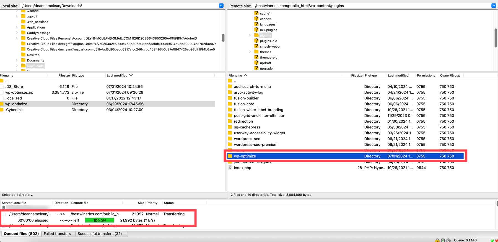Click Last modified sort arrow in local pane

pyautogui.click(x=131, y=75)
